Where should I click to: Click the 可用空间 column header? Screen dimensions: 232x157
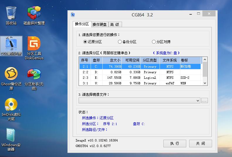(x=131, y=60)
